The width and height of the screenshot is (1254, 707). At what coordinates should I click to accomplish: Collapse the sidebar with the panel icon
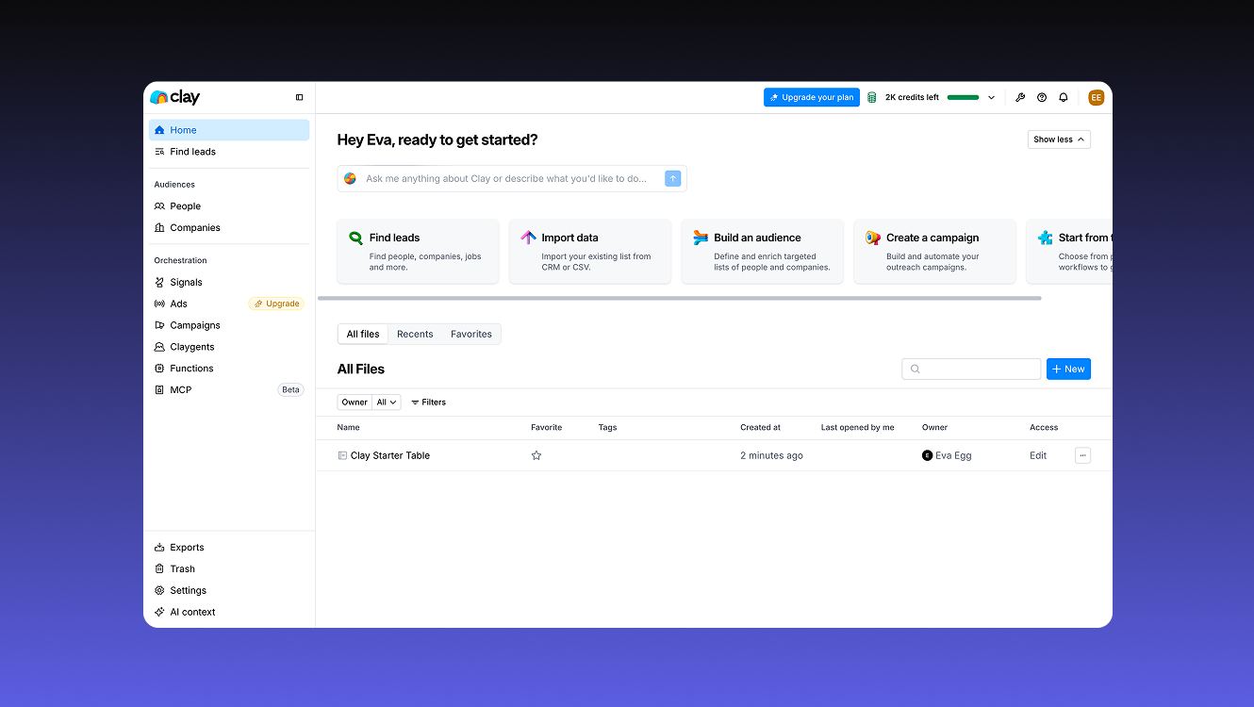pos(300,97)
